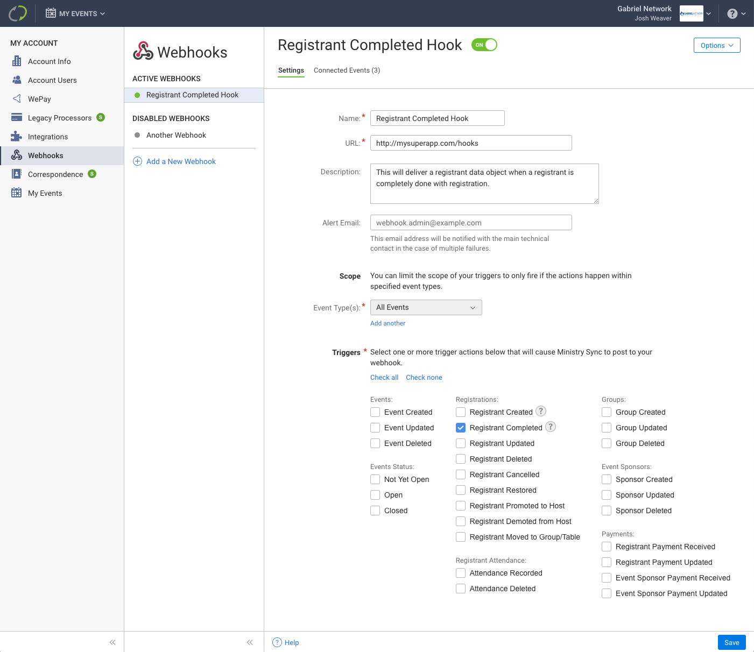The width and height of the screenshot is (754, 652).
Task: Click the plus icon for new webhook
Action: (x=137, y=161)
